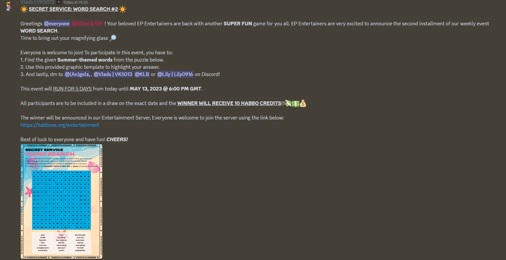Click the WINNER WILL RECEIVE 10 HABBO CREDITS text
The height and width of the screenshot is (260, 506).
[x=229, y=103]
